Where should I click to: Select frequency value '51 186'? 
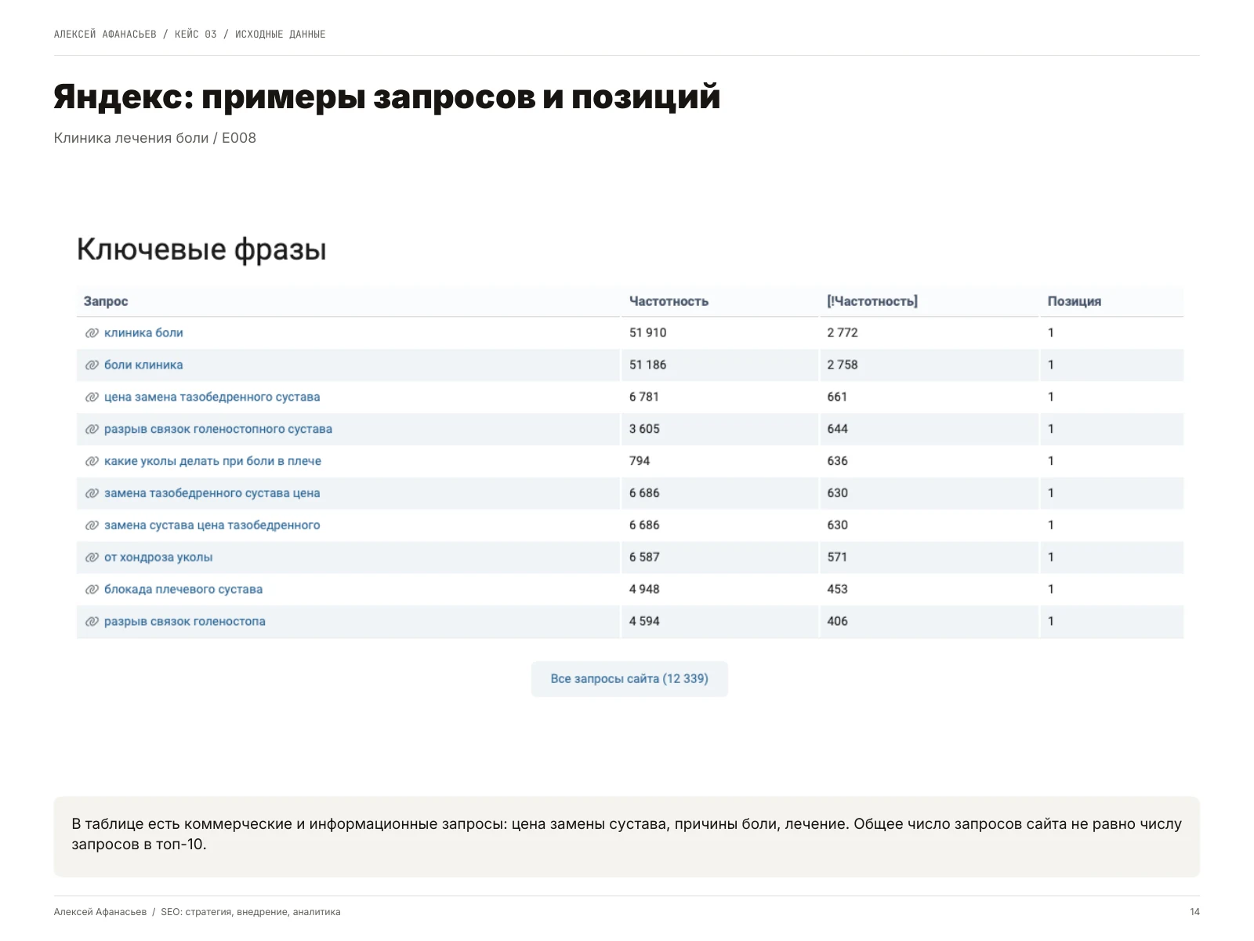click(647, 365)
